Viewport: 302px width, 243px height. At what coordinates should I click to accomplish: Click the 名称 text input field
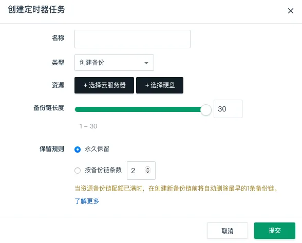click(133, 39)
